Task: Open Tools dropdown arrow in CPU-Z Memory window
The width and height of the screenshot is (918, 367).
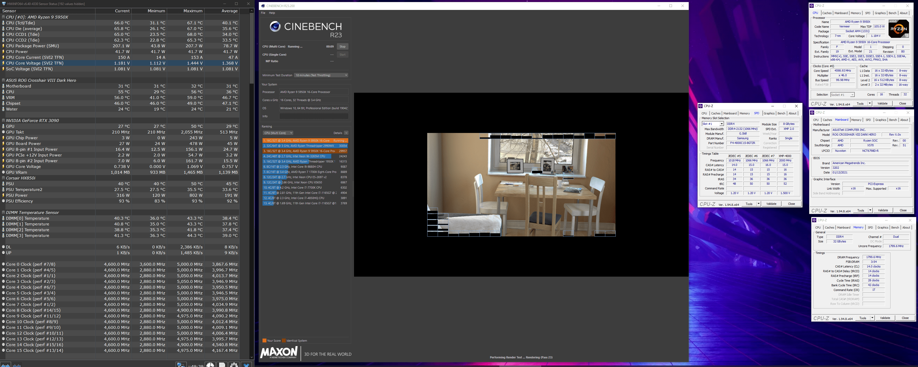Action: coord(873,318)
